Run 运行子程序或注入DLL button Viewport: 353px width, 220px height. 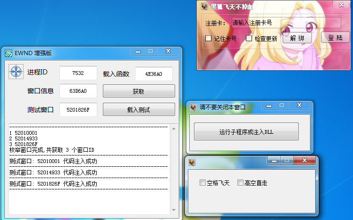(246, 132)
